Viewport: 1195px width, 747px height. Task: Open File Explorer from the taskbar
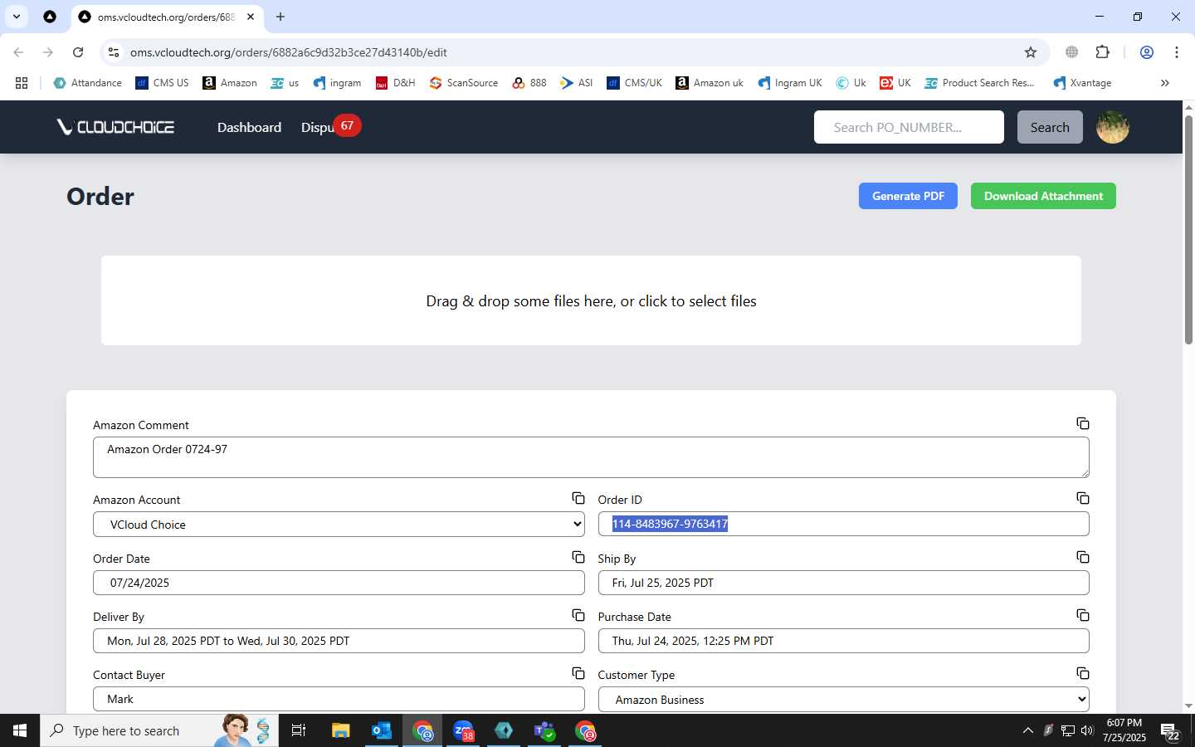pyautogui.click(x=341, y=730)
